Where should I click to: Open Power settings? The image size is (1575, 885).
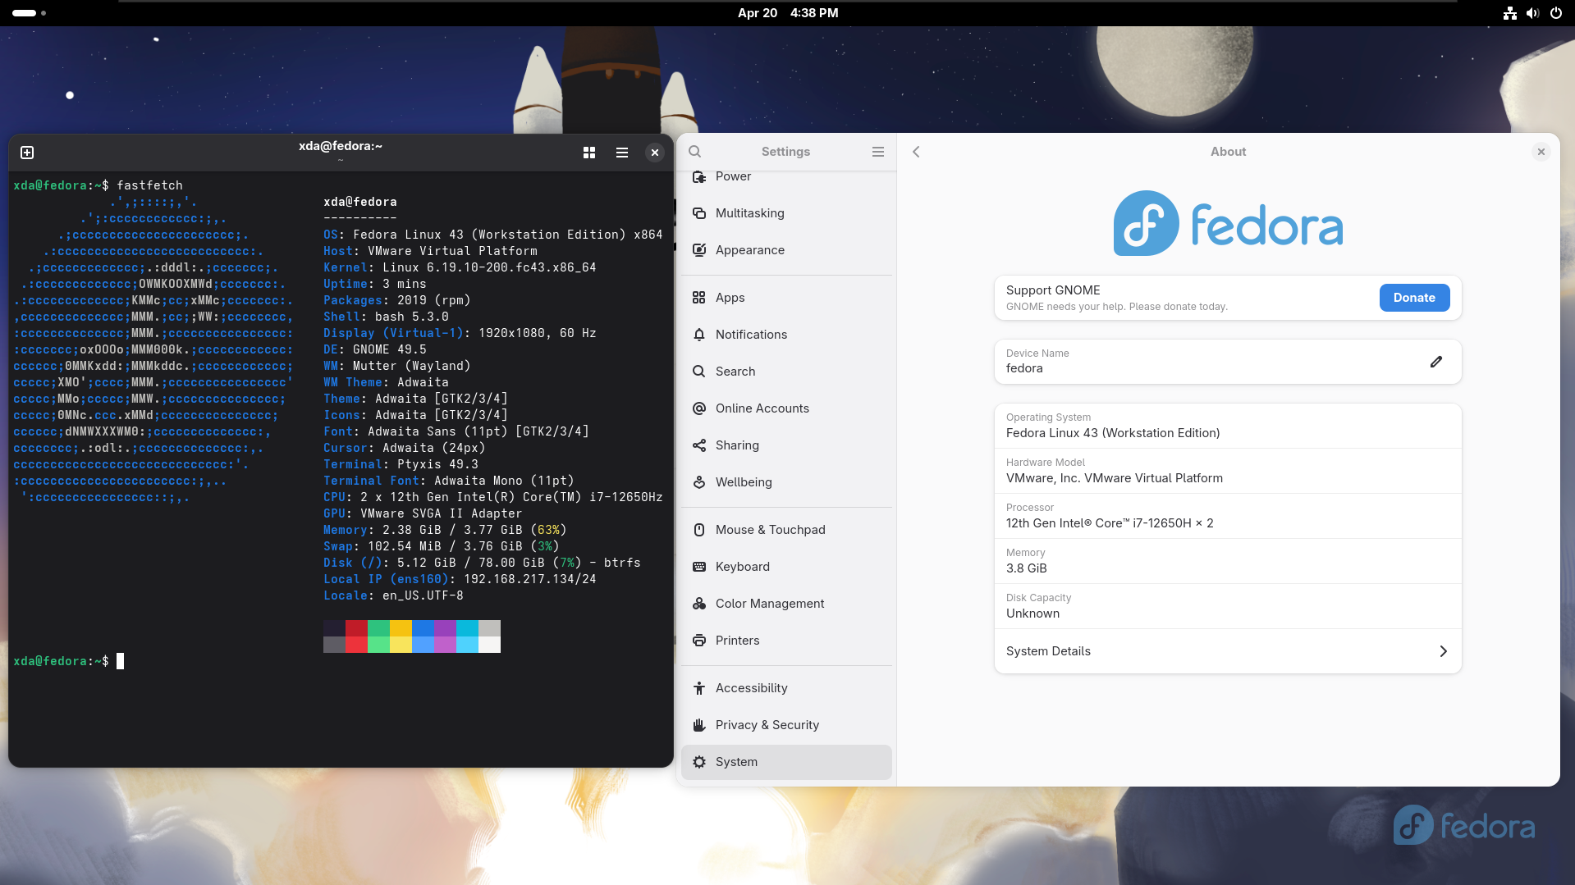[786, 176]
